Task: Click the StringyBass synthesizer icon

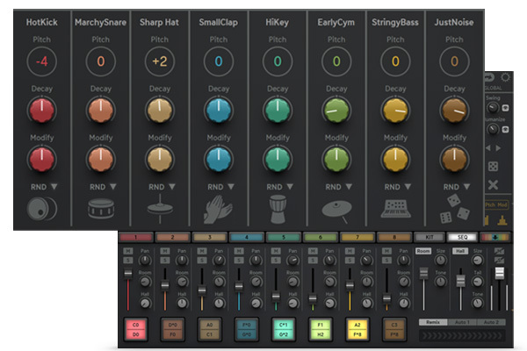Action: 395,209
